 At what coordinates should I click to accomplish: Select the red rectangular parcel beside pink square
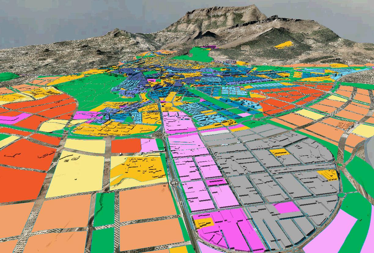126,146
